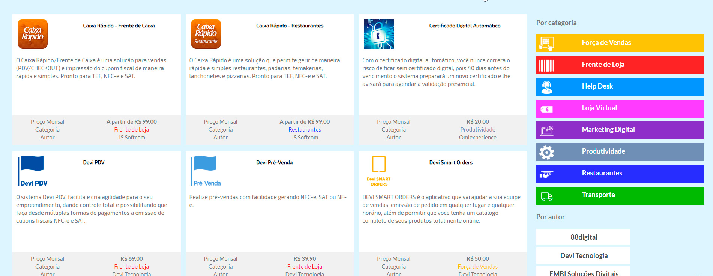Click the Devi PDV description text
713x276 pixels.
click(92, 209)
